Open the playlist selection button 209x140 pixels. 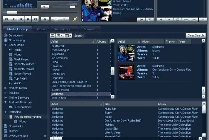pyautogui.click(x=178, y=19)
